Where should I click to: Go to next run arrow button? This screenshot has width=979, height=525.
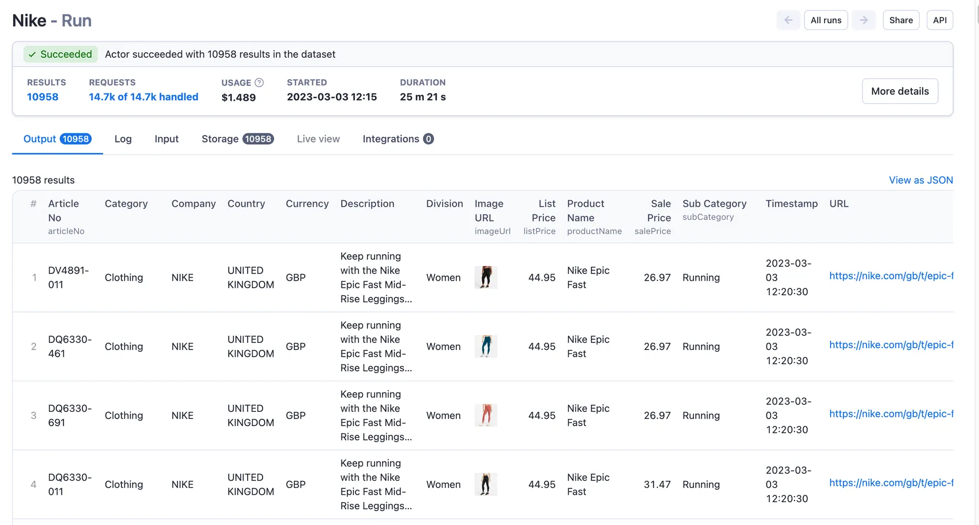[x=864, y=20]
